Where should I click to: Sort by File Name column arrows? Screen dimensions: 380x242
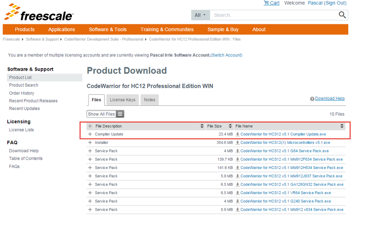342,126
